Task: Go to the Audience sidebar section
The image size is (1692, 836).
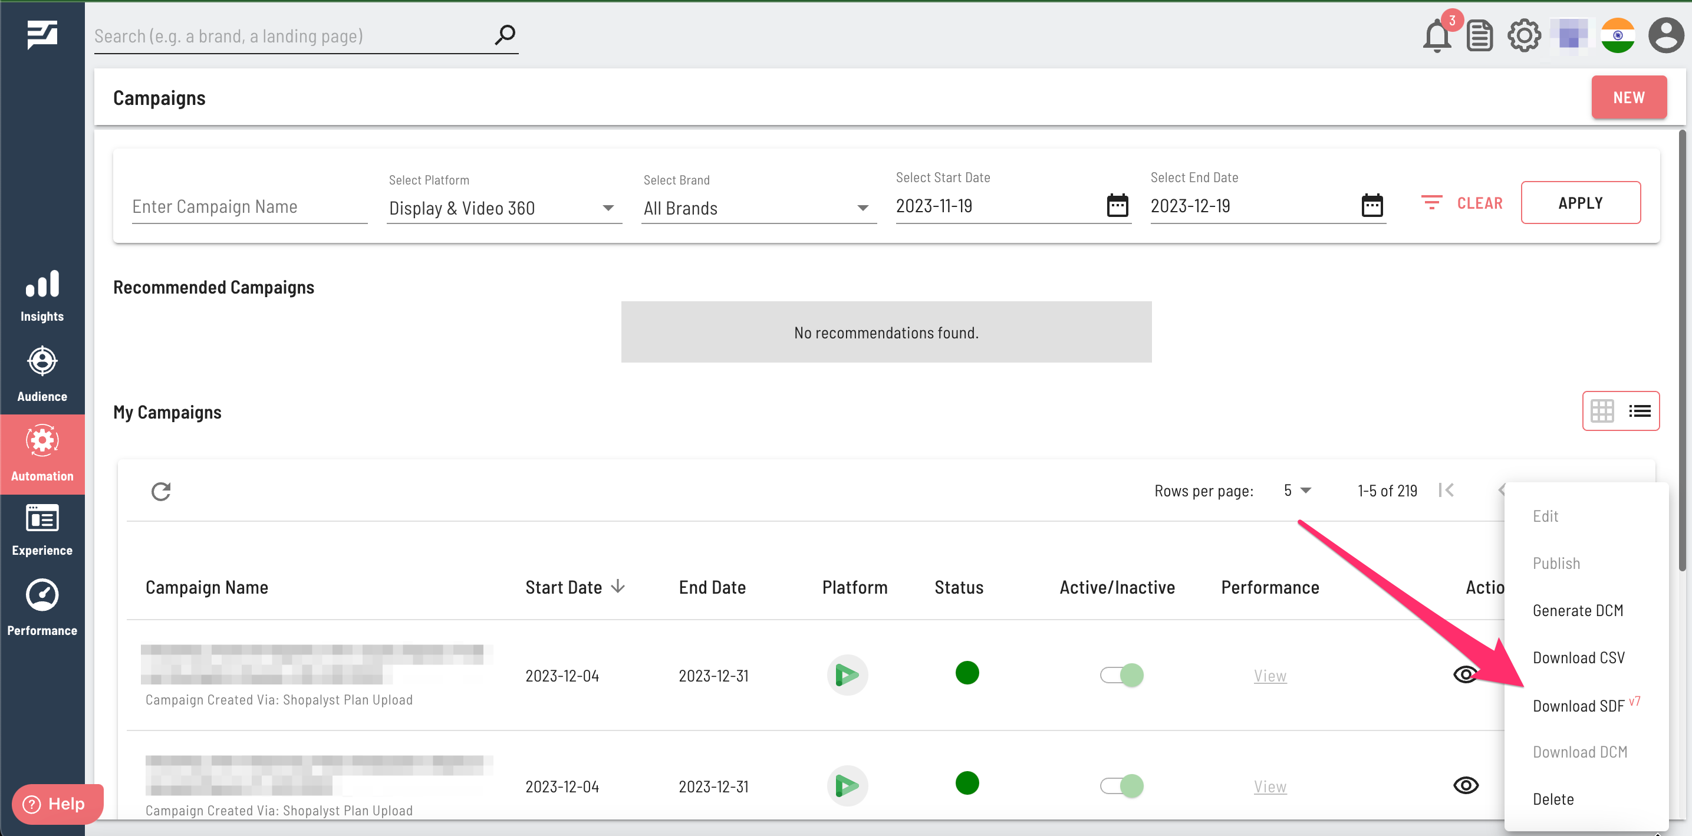Action: tap(42, 374)
